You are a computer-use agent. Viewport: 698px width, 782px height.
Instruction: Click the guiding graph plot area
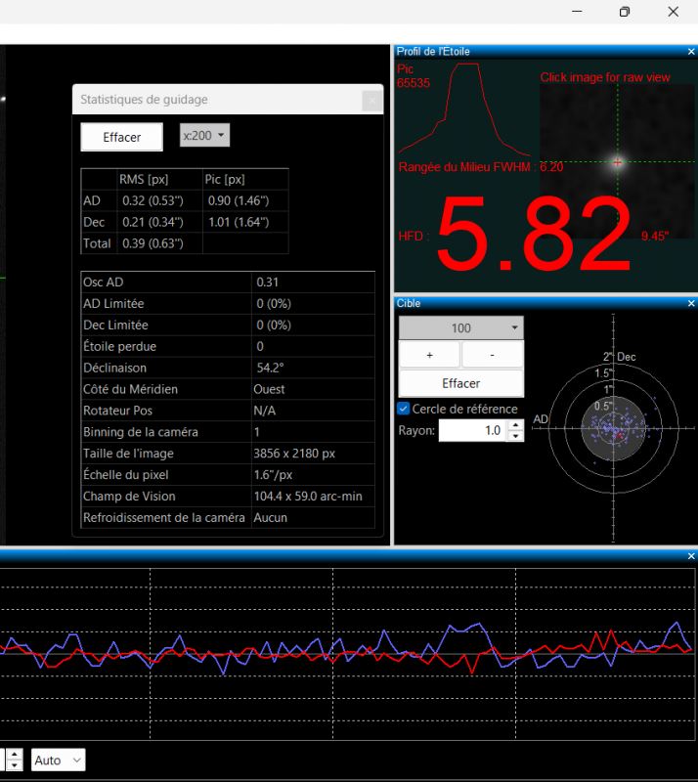[347, 654]
